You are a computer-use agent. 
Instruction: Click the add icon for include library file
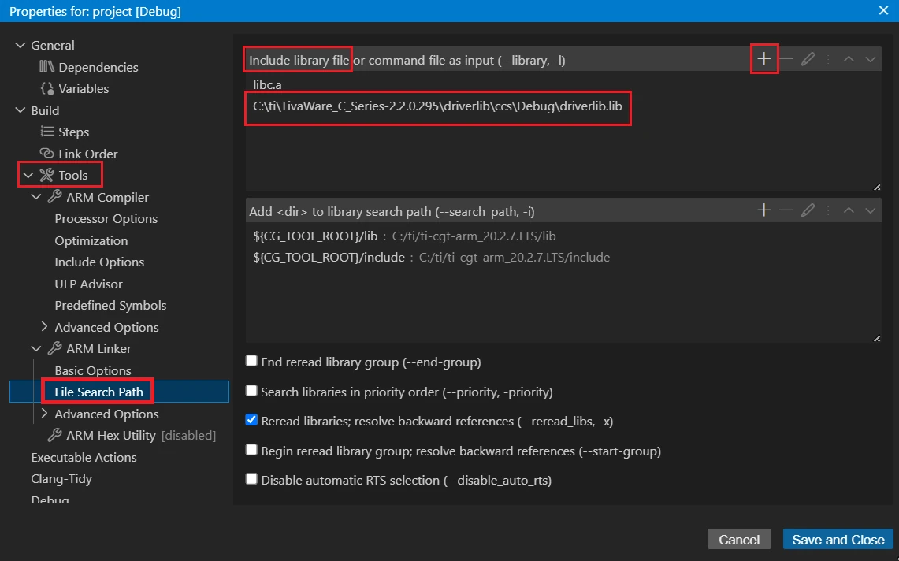pos(763,59)
